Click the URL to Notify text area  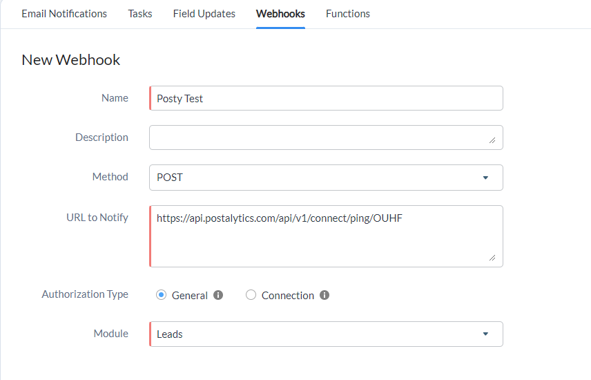326,236
